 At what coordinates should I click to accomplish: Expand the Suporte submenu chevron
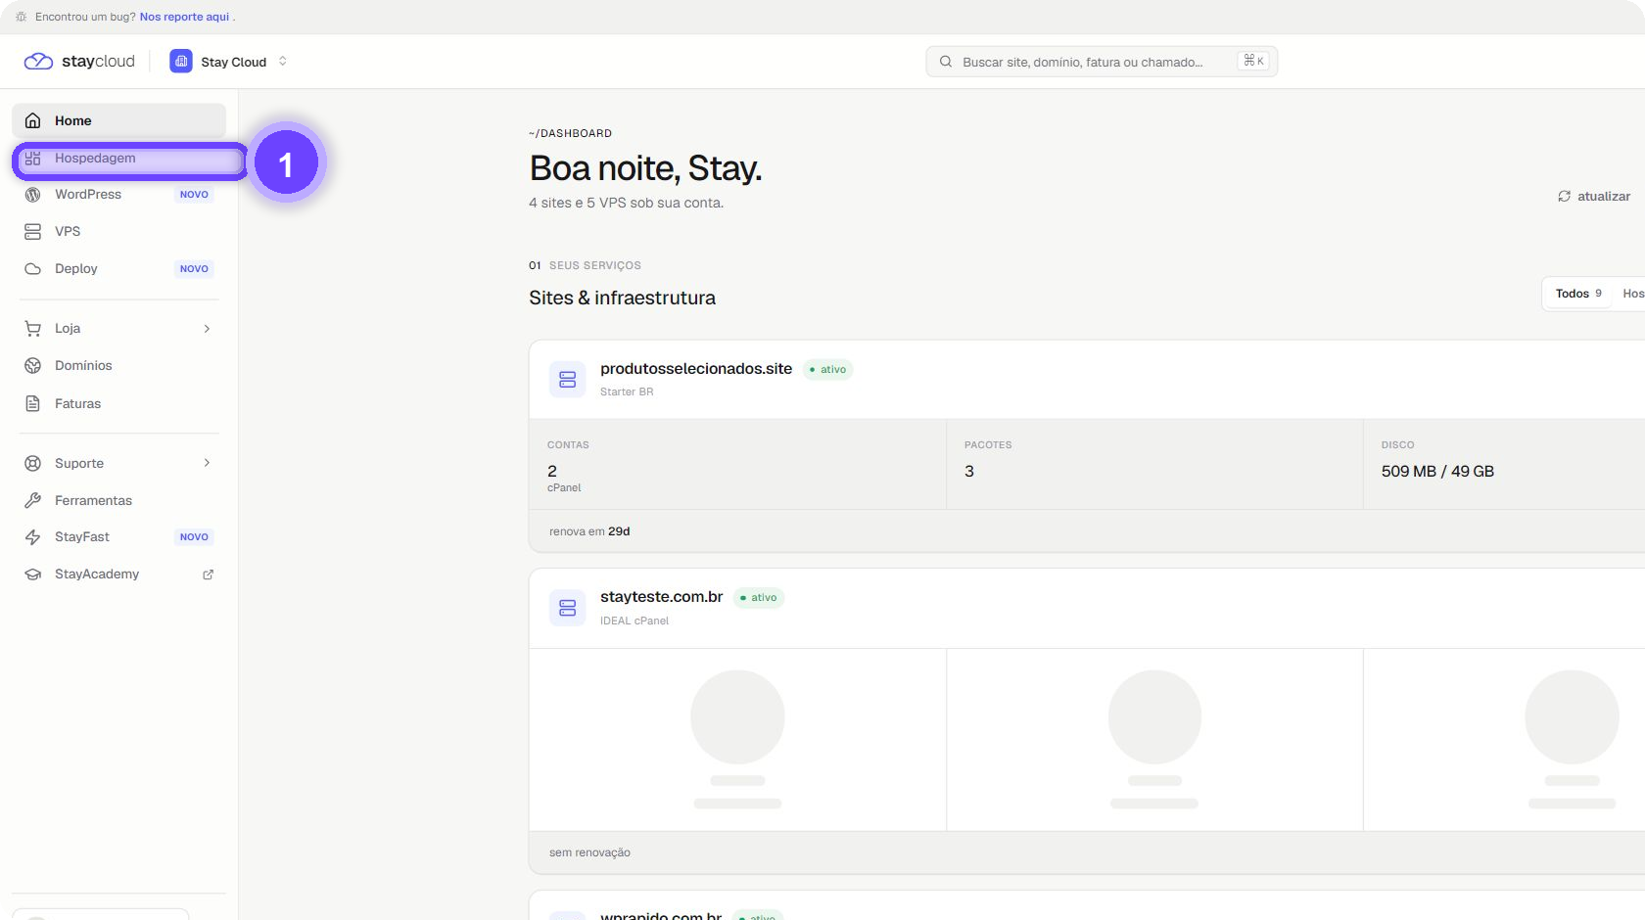(207, 463)
